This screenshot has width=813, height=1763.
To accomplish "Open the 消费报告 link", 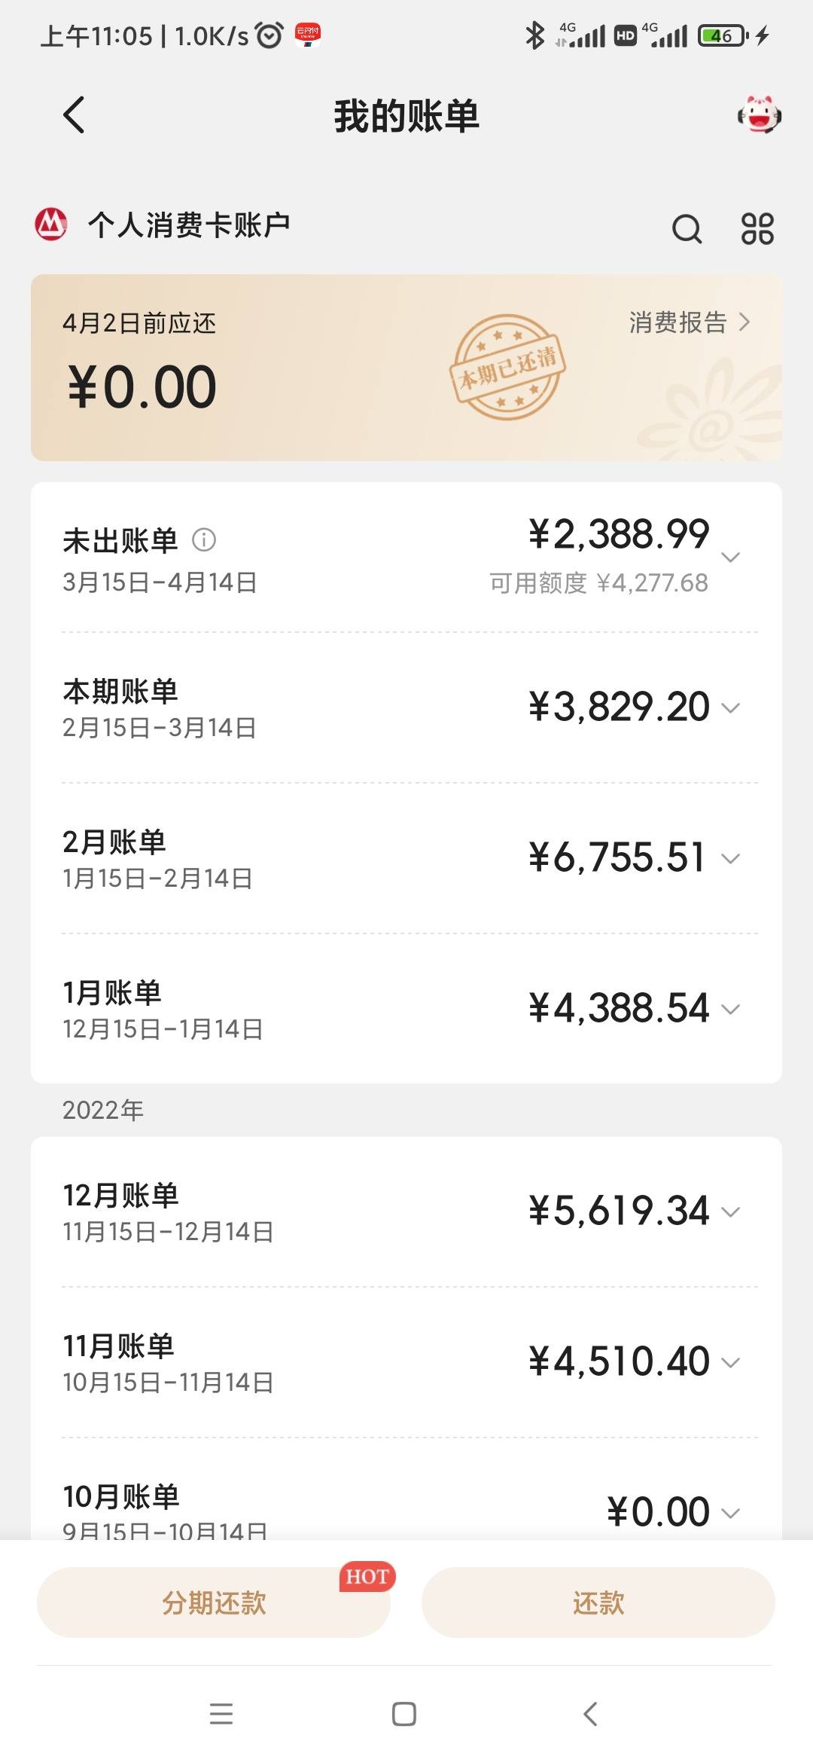I will pyautogui.click(x=690, y=322).
